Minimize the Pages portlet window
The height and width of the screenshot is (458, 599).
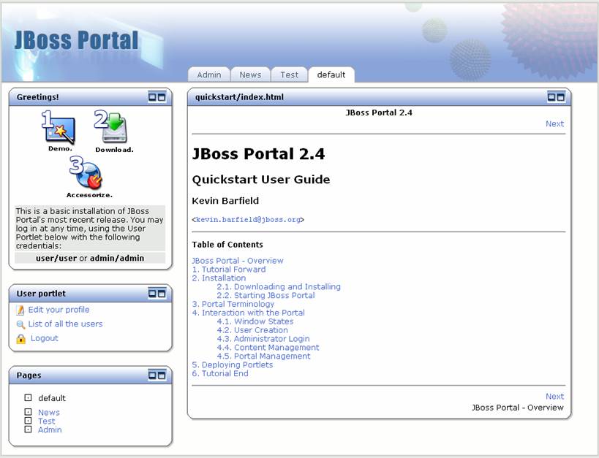(x=152, y=375)
